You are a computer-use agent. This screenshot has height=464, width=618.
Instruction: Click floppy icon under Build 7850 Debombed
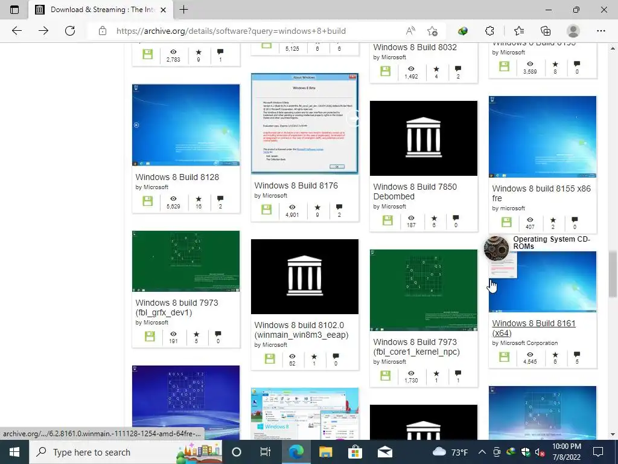coord(388,220)
